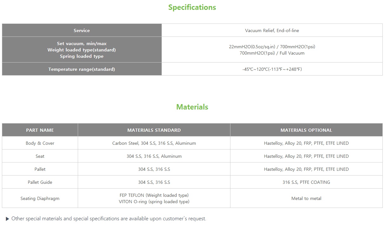385x226 pixels.
Task: Click the Materials section heading
Action: pos(192,107)
